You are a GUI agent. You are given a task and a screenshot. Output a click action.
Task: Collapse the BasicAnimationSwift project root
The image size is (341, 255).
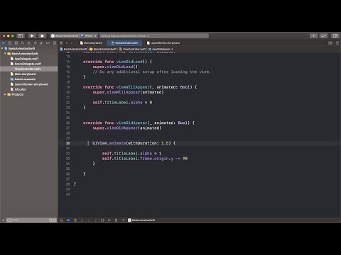tap(2, 48)
